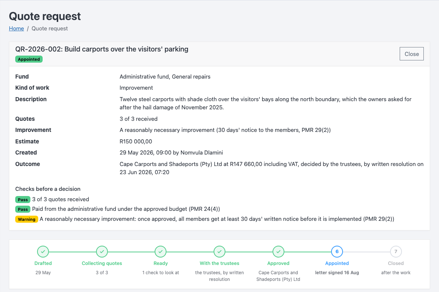Screen dimensions: 439x292
Task: Click the Close button on the quote request
Action: (412, 54)
